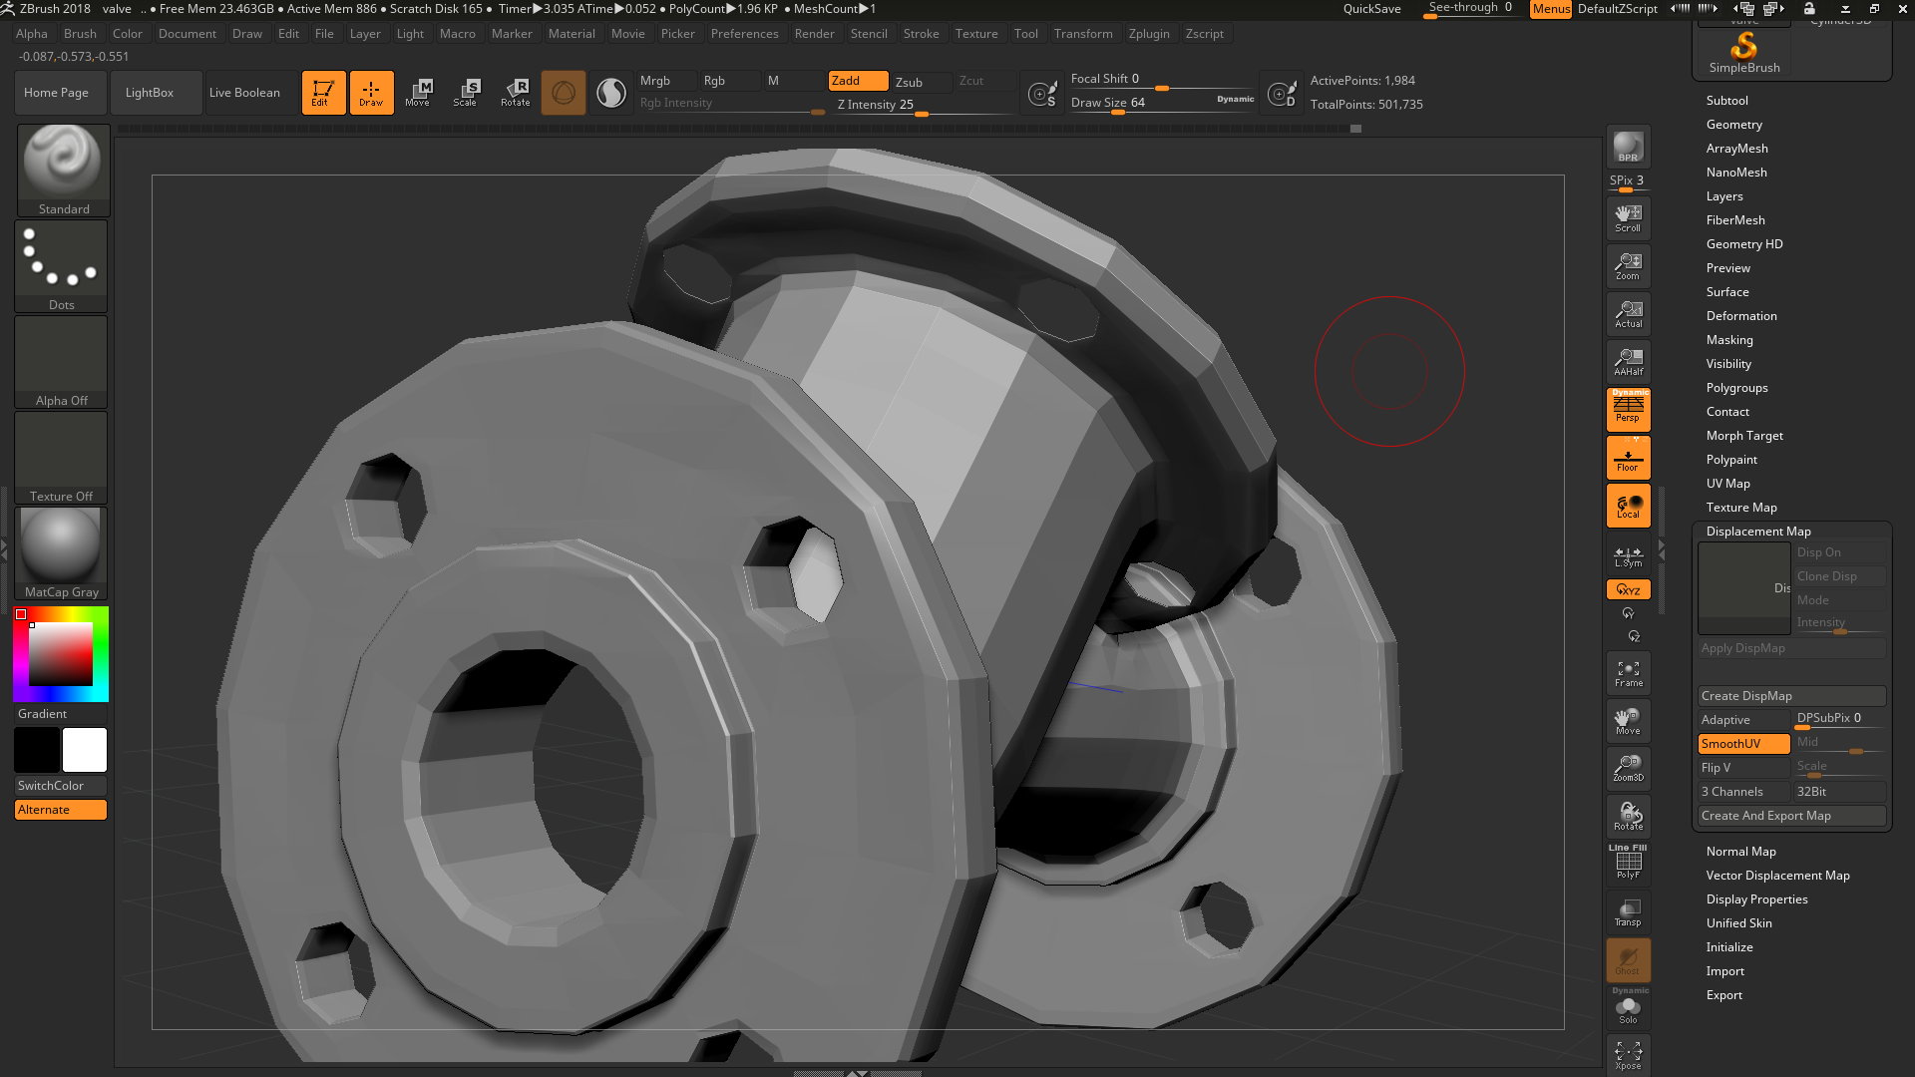Expand the UV Map section

coord(1727,484)
